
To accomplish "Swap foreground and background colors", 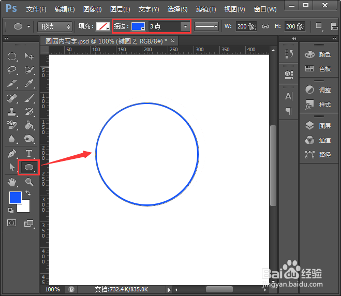I will (x=27, y=193).
